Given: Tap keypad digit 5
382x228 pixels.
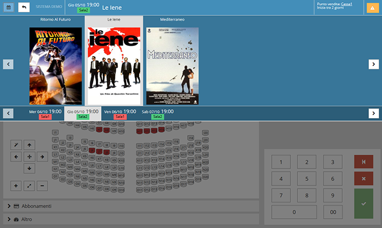Looking at the screenshot, I should click(307, 179).
